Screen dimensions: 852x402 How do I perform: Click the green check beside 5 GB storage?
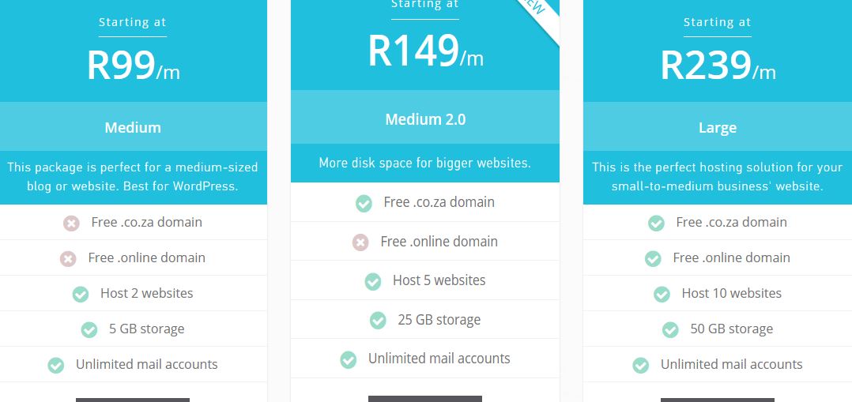pos(89,330)
